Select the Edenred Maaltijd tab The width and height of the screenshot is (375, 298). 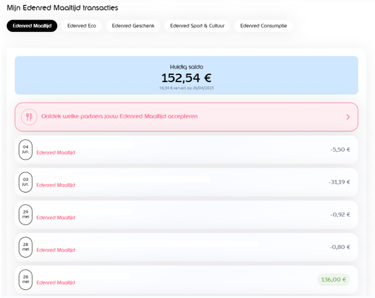pos(32,26)
